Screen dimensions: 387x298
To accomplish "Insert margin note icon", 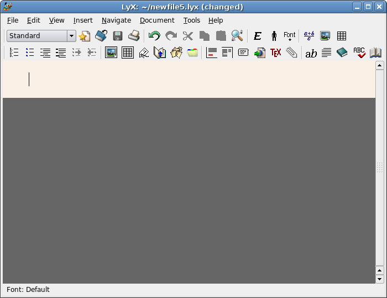I will coord(227,53).
